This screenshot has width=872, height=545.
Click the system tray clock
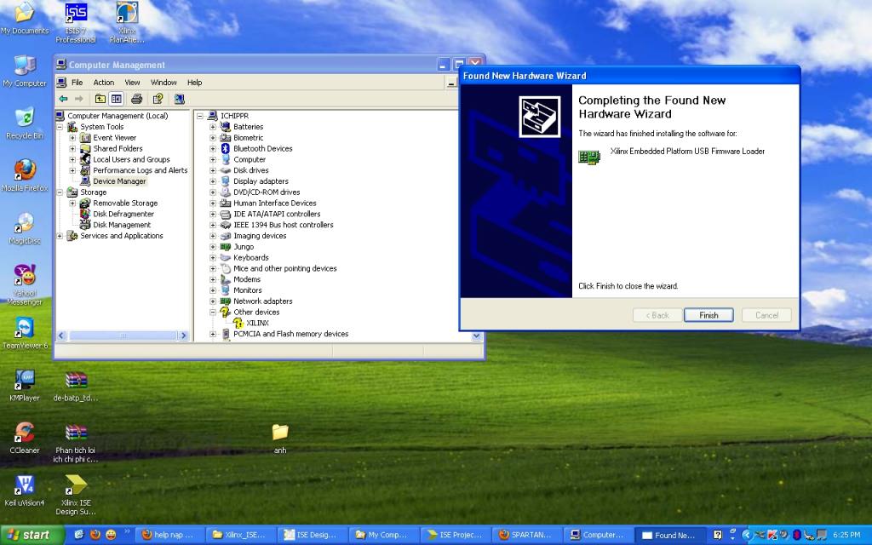pyautogui.click(x=846, y=535)
